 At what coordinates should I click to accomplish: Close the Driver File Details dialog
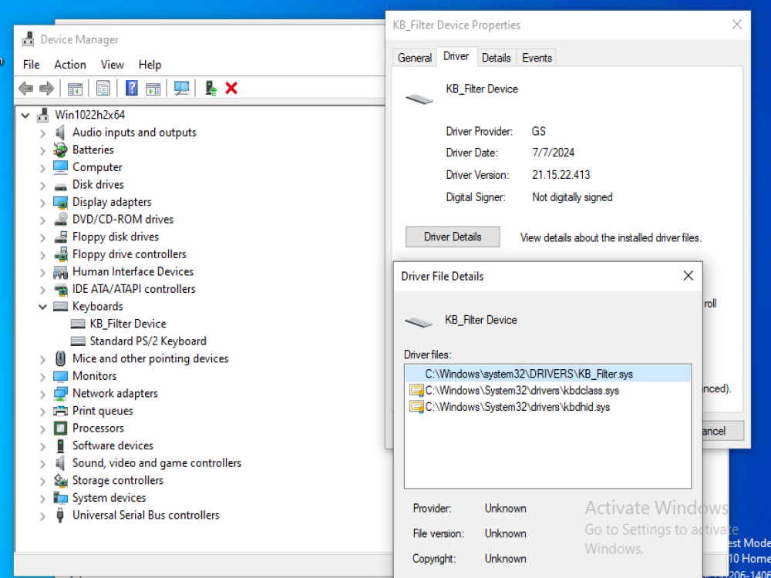pyautogui.click(x=688, y=276)
